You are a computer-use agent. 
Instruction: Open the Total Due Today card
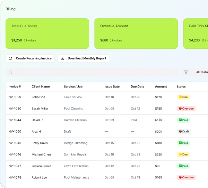(x=47, y=34)
